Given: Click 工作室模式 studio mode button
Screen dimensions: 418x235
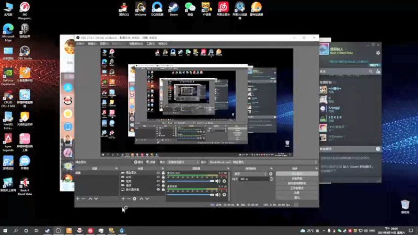Looking at the screenshot, I should pyautogui.click(x=297, y=188).
